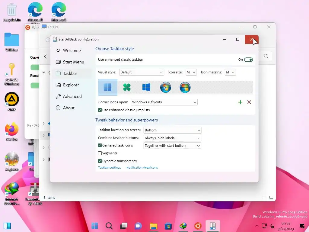The image size is (309, 232).
Task: Select the Utilities folder on desktop
Action: [x=12, y=42]
